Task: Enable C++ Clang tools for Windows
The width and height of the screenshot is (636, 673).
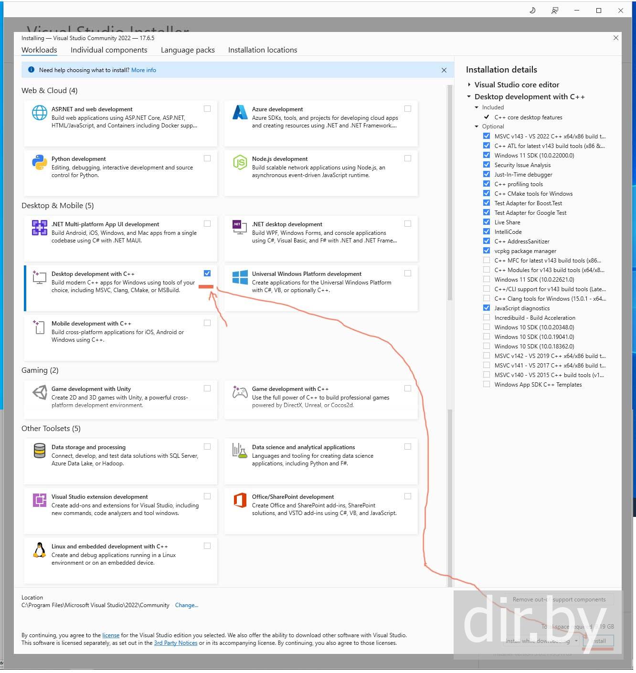Action: tap(487, 298)
